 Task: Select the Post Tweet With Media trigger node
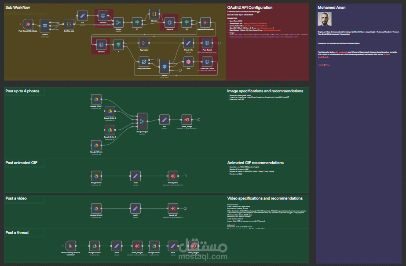pyautogui.click(x=28, y=24)
